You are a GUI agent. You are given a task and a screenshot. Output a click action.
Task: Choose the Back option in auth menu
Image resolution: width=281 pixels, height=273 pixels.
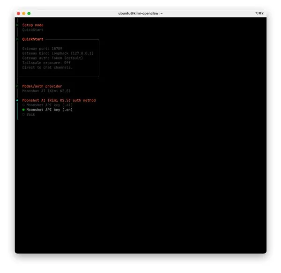(29, 114)
